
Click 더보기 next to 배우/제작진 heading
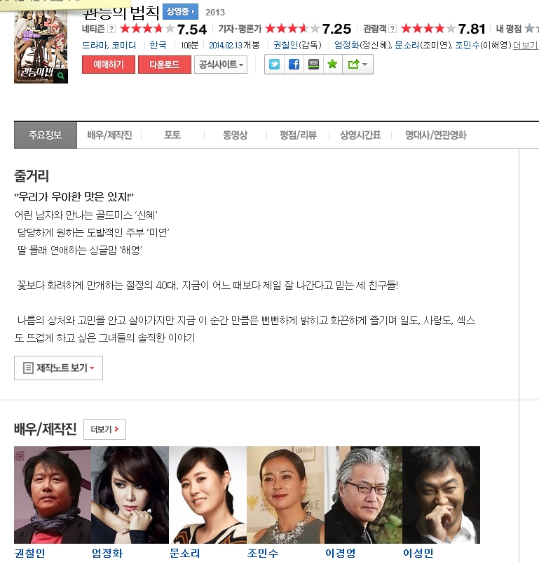(104, 429)
